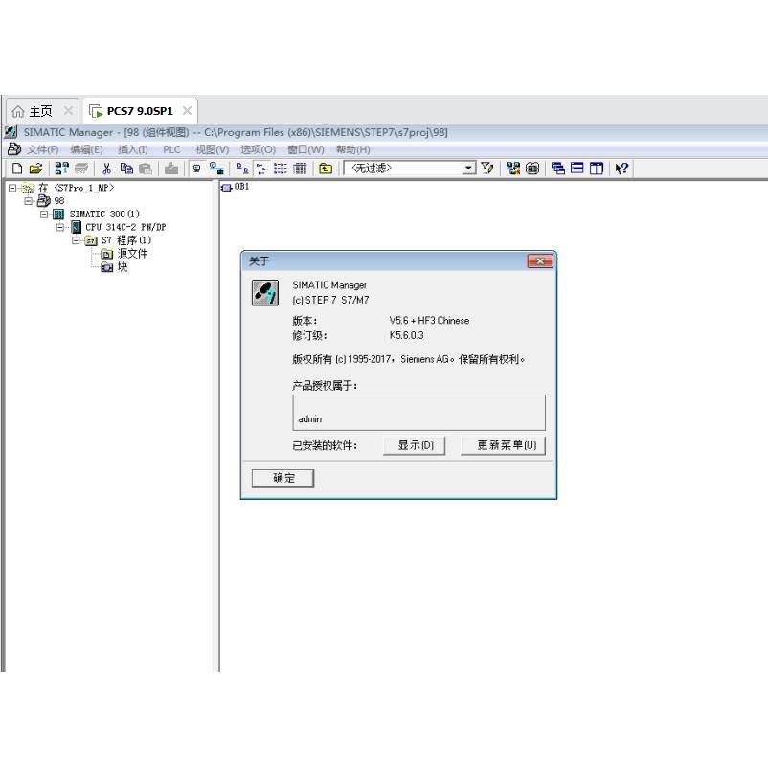768x768 pixels.
Task: Click the 更新菜单(U) button
Action: (x=504, y=445)
